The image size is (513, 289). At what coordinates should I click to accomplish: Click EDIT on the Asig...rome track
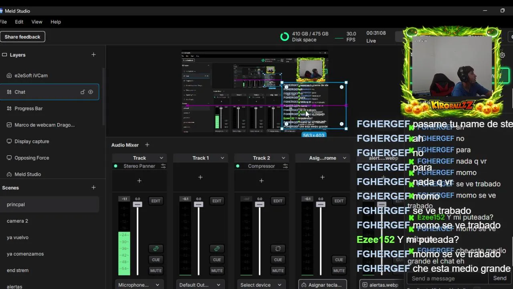click(x=339, y=201)
